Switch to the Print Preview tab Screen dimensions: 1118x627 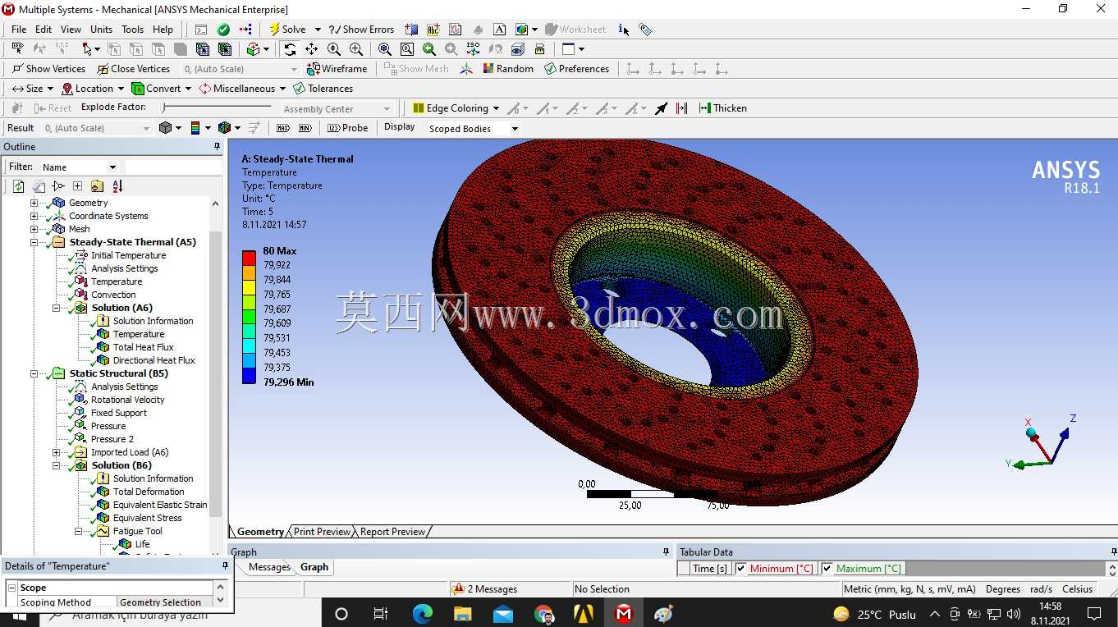[322, 532]
